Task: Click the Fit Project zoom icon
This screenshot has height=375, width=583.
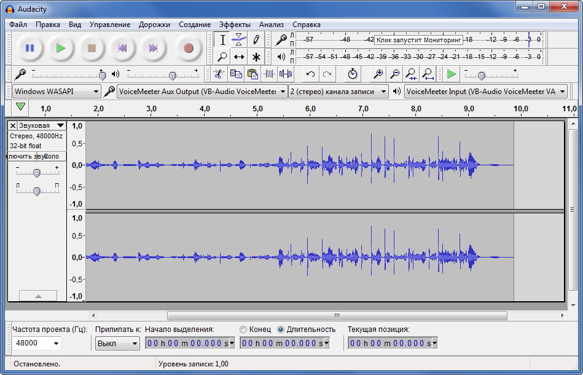Action: point(428,74)
